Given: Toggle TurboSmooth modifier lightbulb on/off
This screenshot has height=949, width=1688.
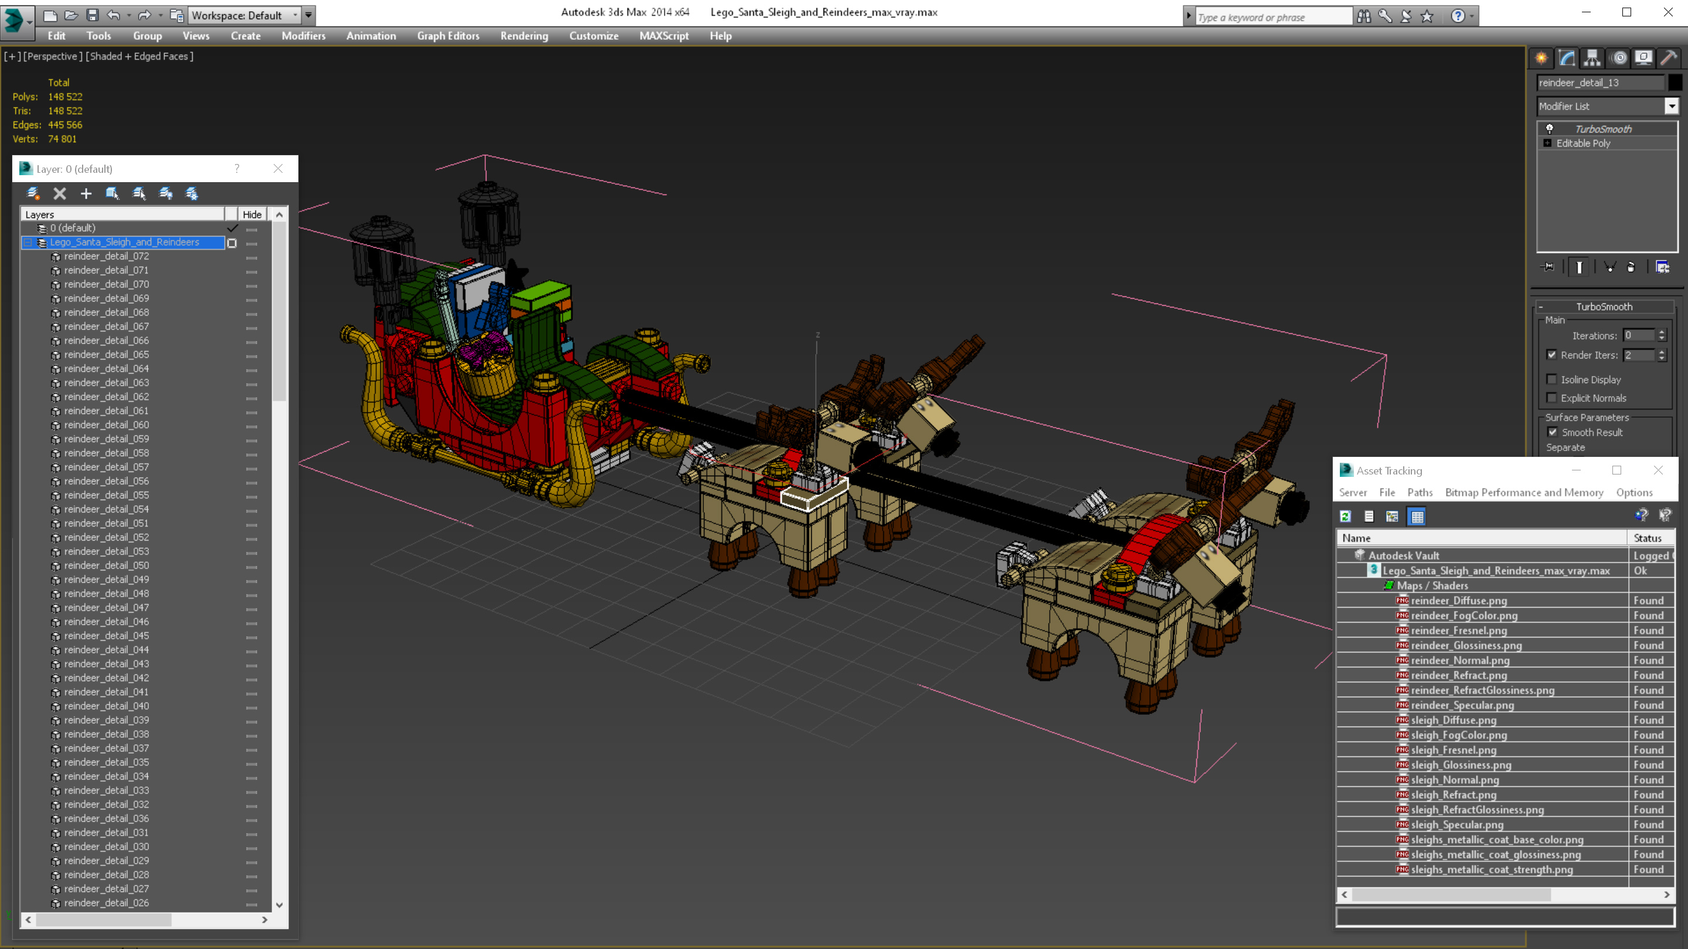Looking at the screenshot, I should coord(1550,129).
